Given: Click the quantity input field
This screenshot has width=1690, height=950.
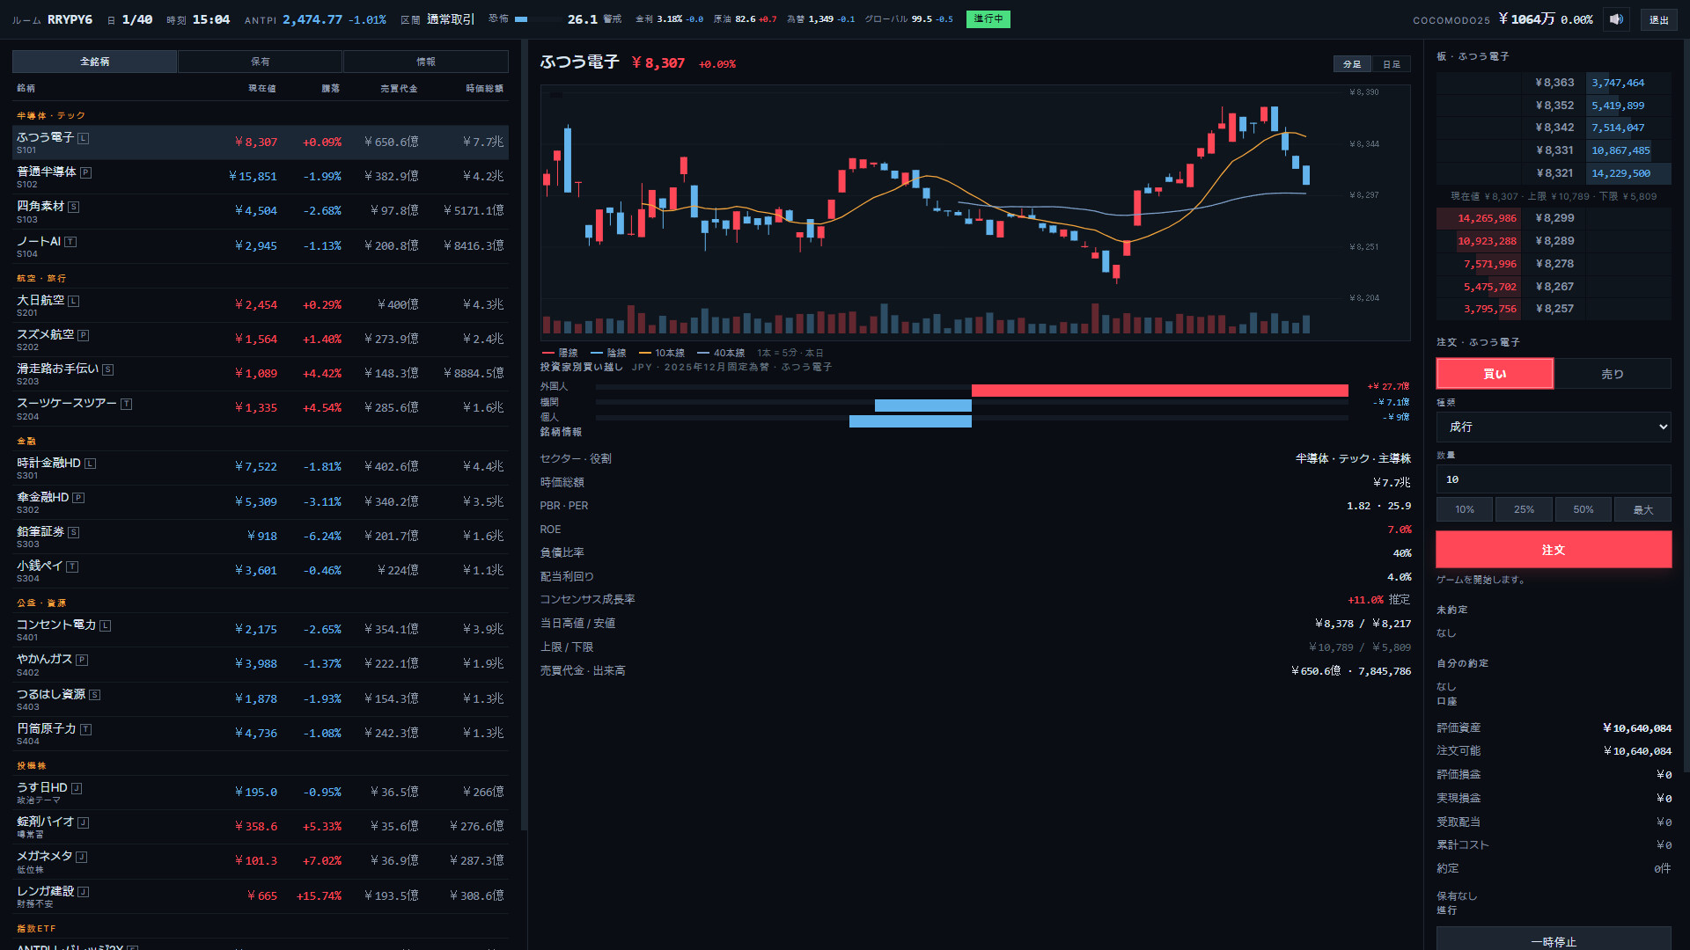Looking at the screenshot, I should (1554, 479).
